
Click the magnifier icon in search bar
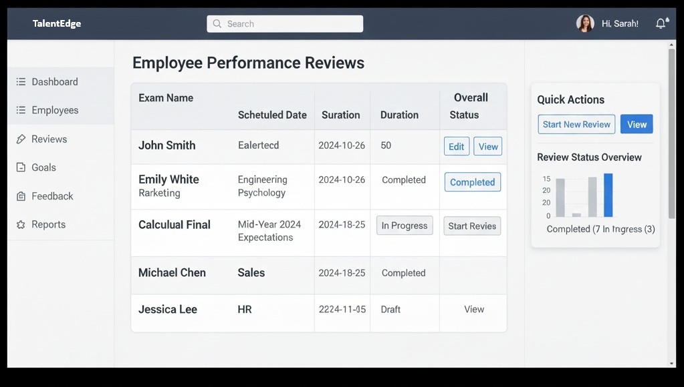pyautogui.click(x=217, y=24)
